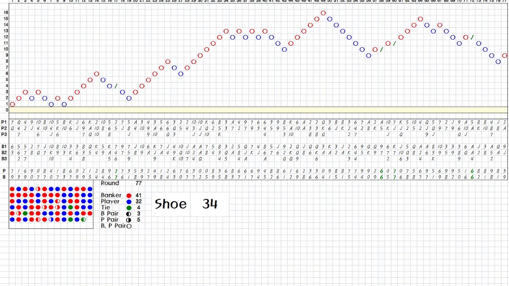Image resolution: width=509 pixels, height=286 pixels.
Task: Click the blue Player dot in legend
Action: point(129,201)
